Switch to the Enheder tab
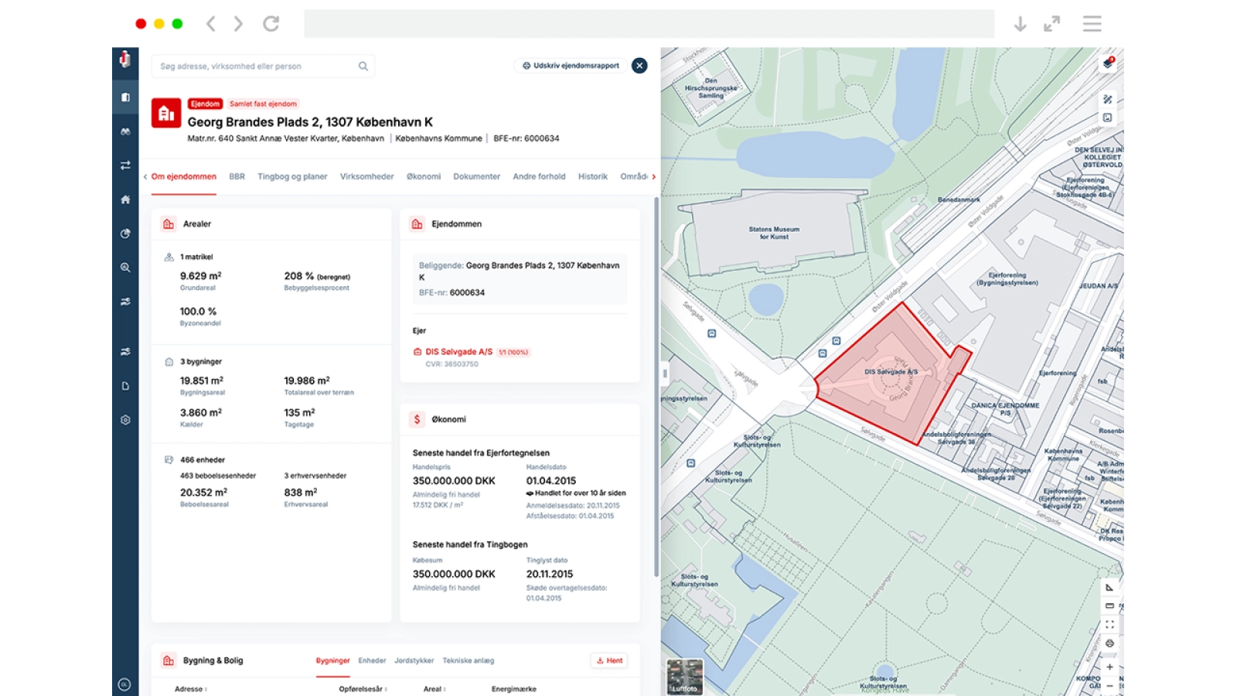1237x696 pixels. 372,660
